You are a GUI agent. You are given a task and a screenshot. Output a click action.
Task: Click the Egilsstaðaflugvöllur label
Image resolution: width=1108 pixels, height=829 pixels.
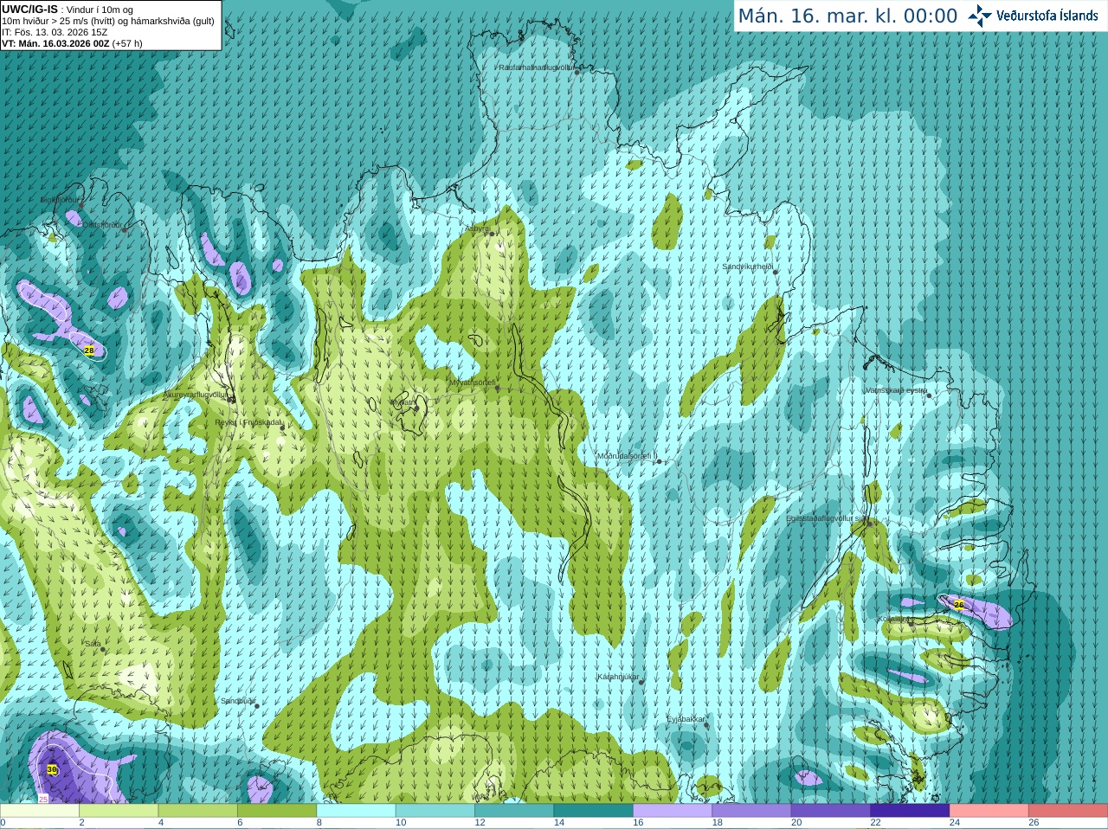[827, 518]
